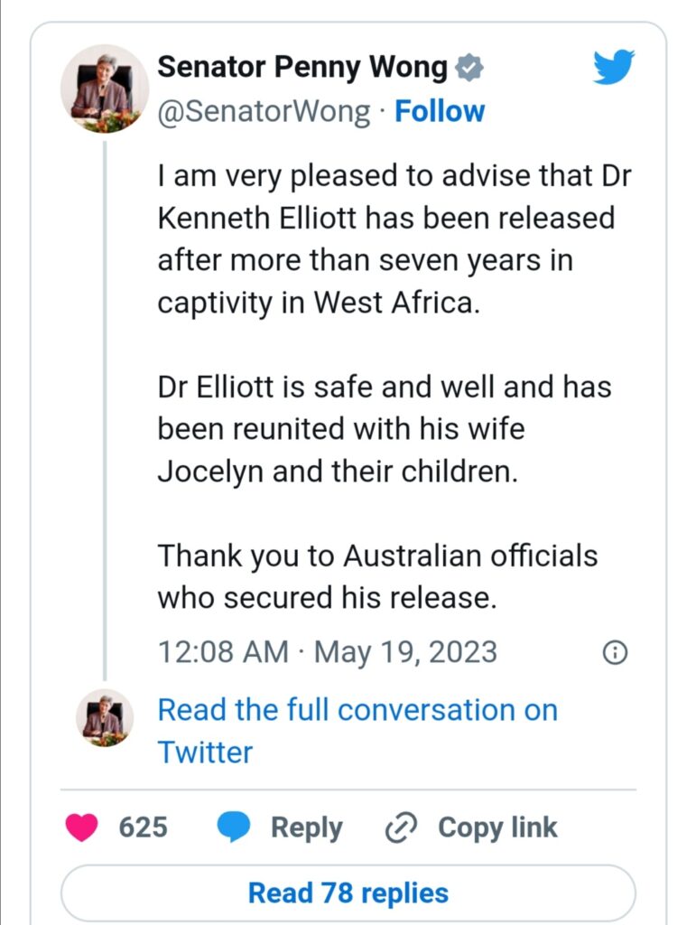This screenshot has width=696, height=925.
Task: Click the Read 78 replies button
Action: coord(348,893)
